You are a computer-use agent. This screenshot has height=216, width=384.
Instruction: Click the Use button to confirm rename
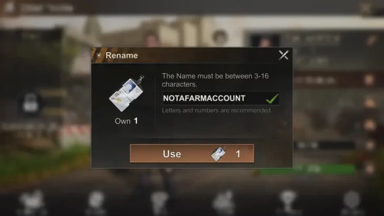pyautogui.click(x=192, y=153)
